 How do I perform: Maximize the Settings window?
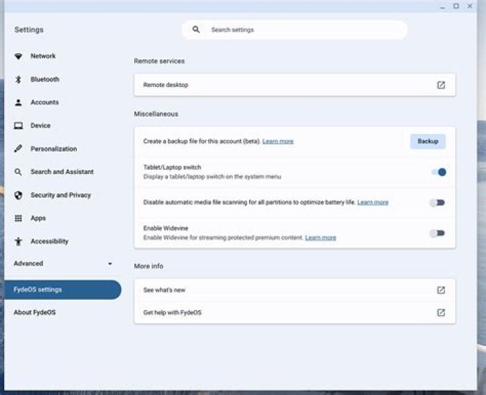point(456,6)
